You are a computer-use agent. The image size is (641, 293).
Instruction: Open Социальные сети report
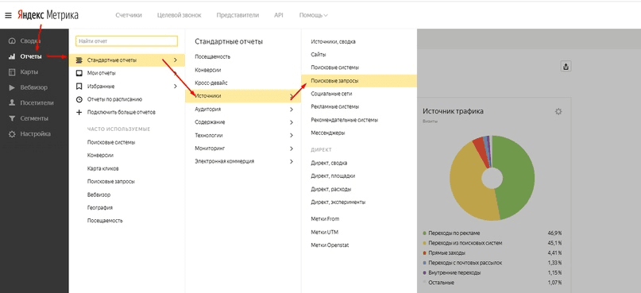tap(331, 94)
